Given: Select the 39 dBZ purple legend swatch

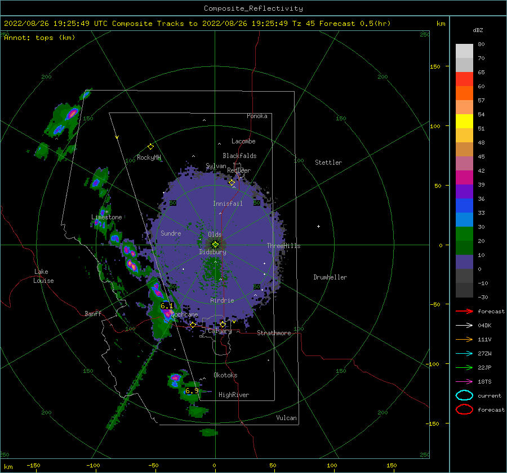Looking at the screenshot, I should [464, 191].
